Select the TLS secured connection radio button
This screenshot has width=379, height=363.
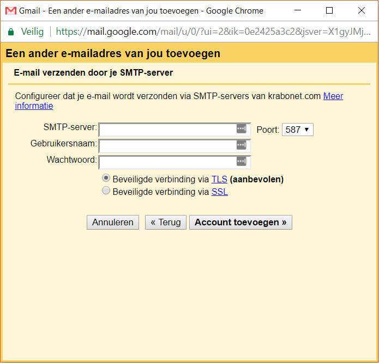tap(106, 179)
